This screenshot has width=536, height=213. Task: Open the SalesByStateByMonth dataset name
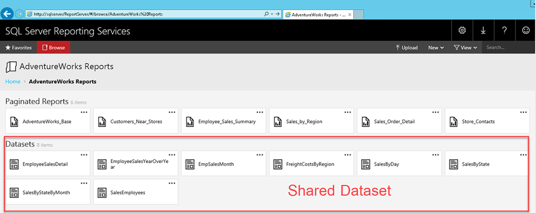click(x=46, y=193)
